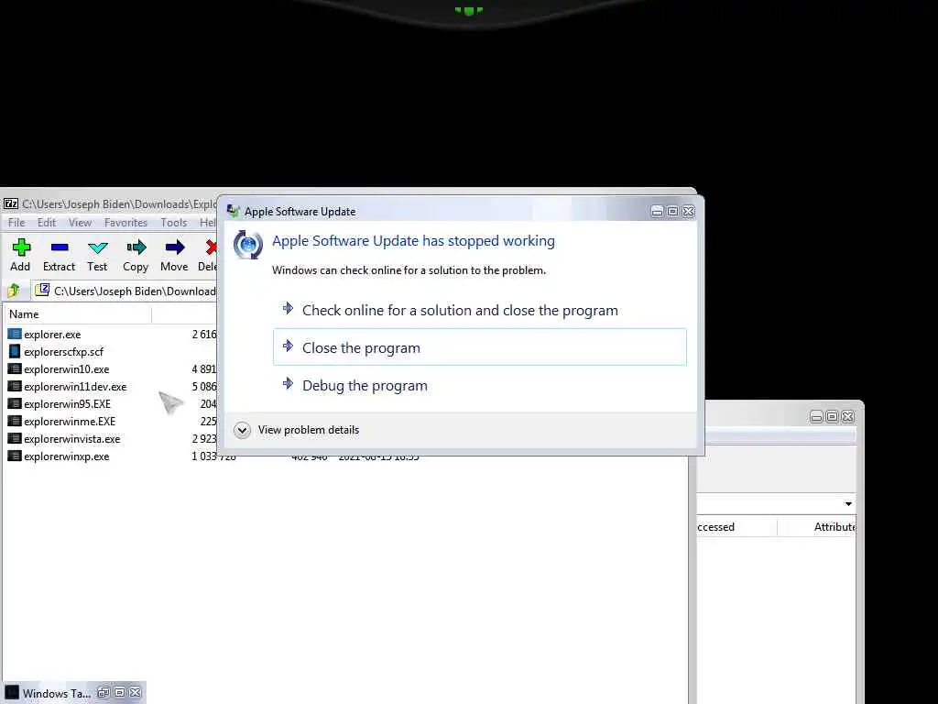Select the explorerwin95.EXE file name
938x704 pixels.
click(67, 404)
